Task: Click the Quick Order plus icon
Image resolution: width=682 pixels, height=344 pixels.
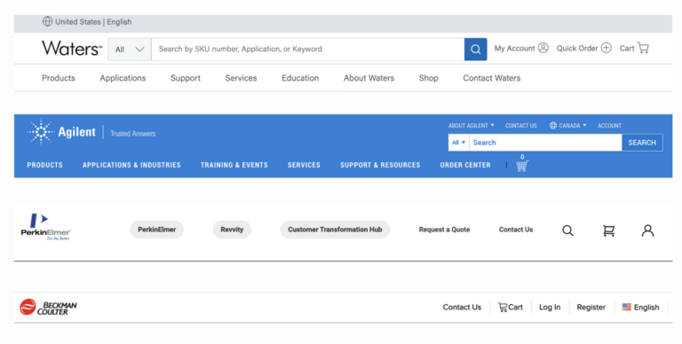Action: (607, 48)
